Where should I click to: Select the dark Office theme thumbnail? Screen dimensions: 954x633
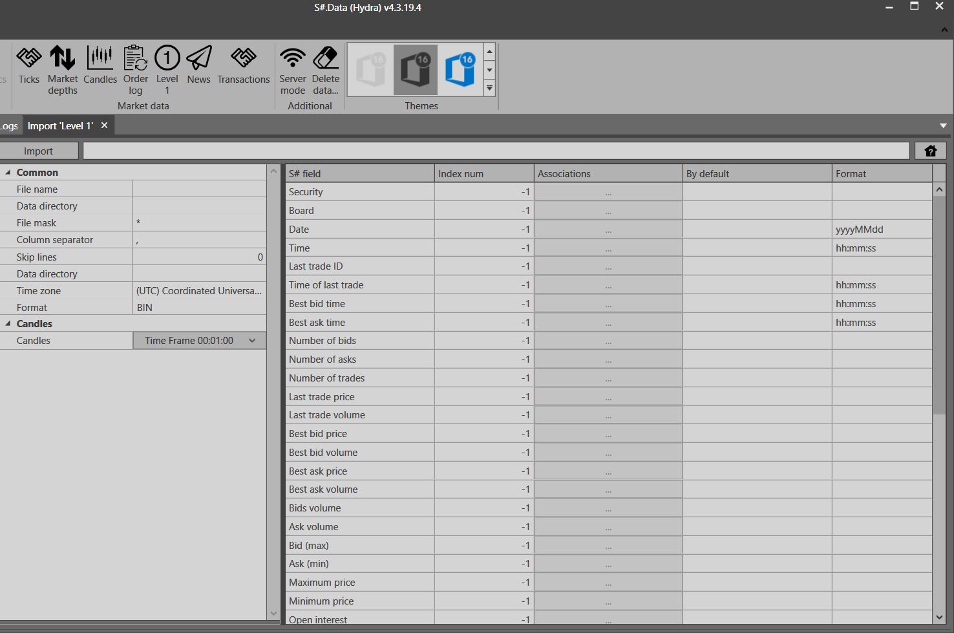[x=416, y=69]
